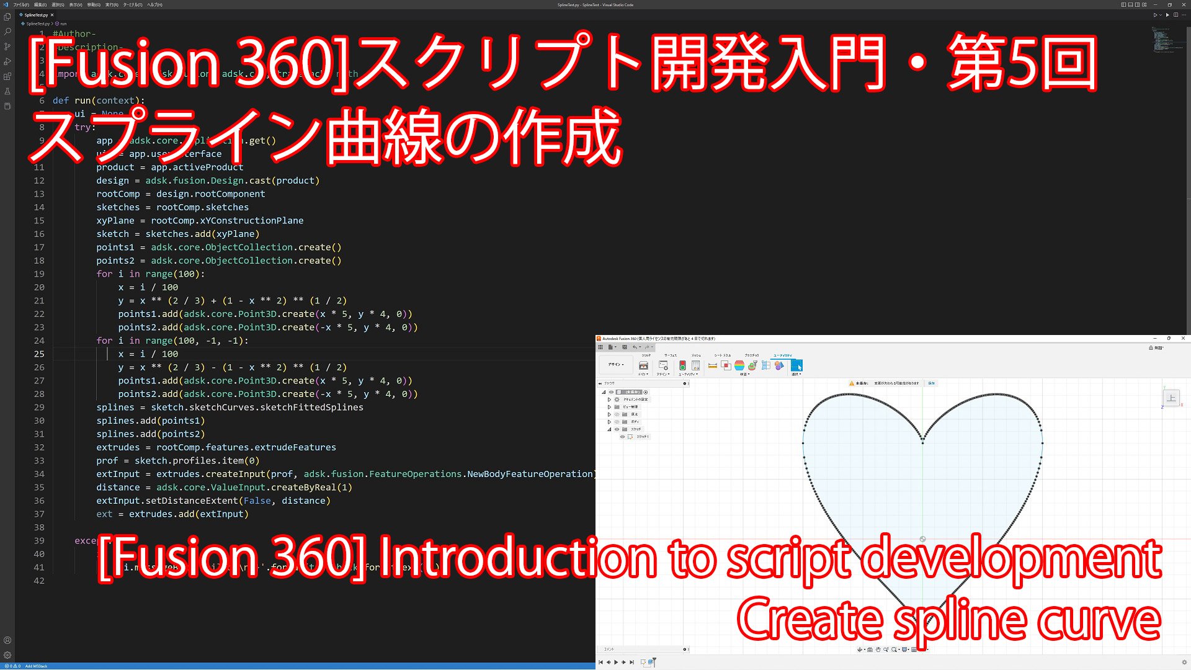
Task: Click the Fusion 360 Make 3D print icon
Action: tap(643, 365)
